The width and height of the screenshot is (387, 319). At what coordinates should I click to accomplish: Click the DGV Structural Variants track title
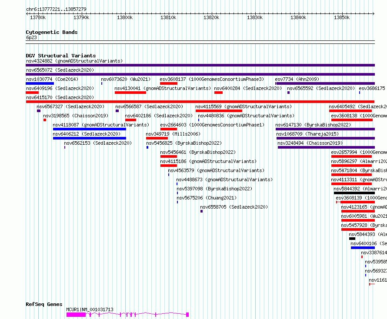pyautogui.click(x=61, y=56)
